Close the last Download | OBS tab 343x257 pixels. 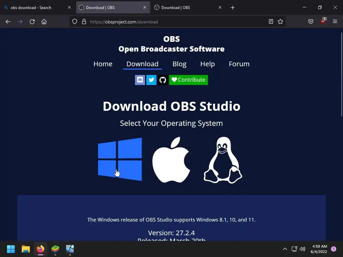pyautogui.click(x=220, y=7)
